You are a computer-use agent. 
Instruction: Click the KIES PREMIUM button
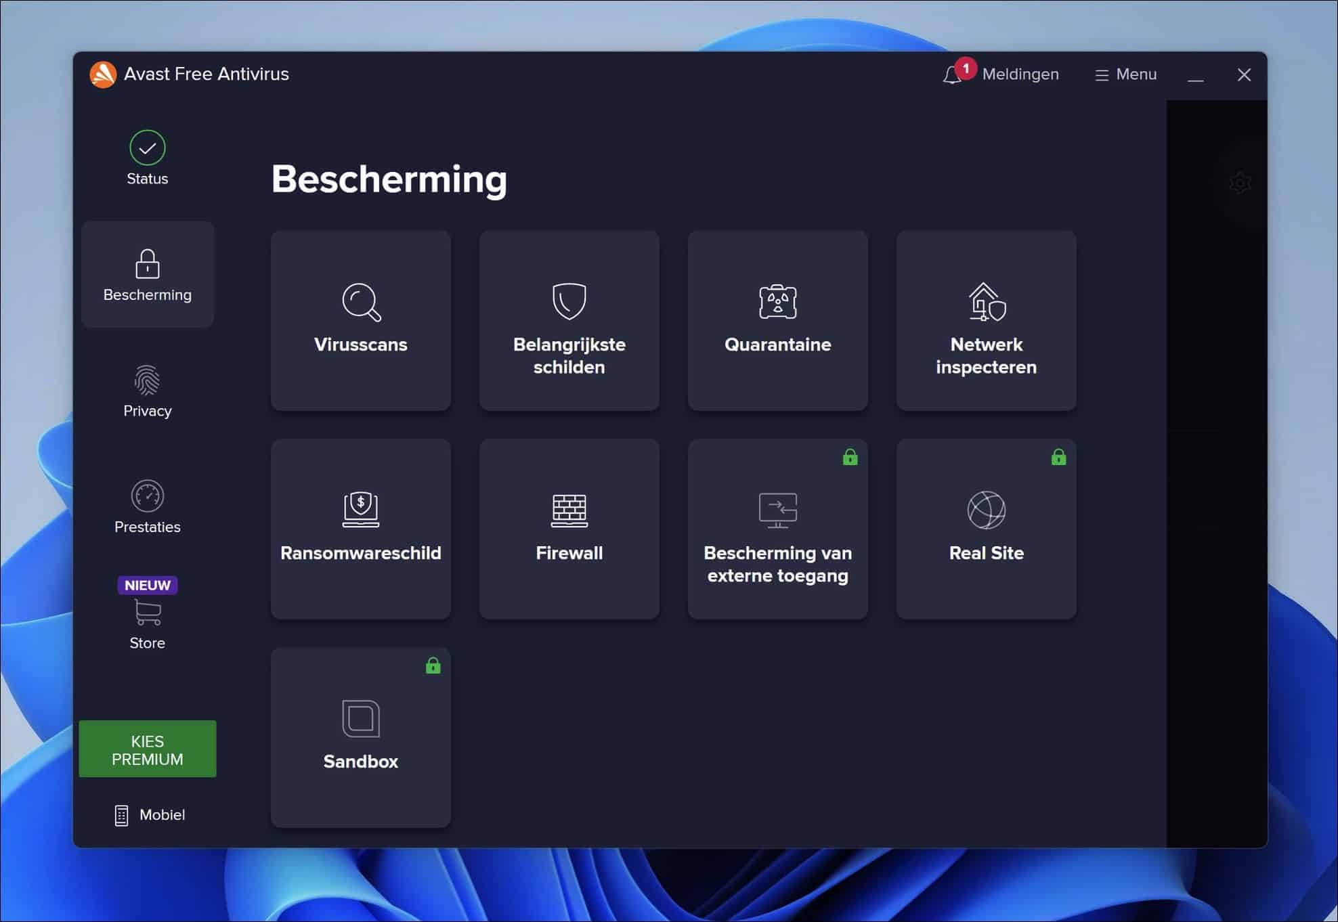click(148, 749)
